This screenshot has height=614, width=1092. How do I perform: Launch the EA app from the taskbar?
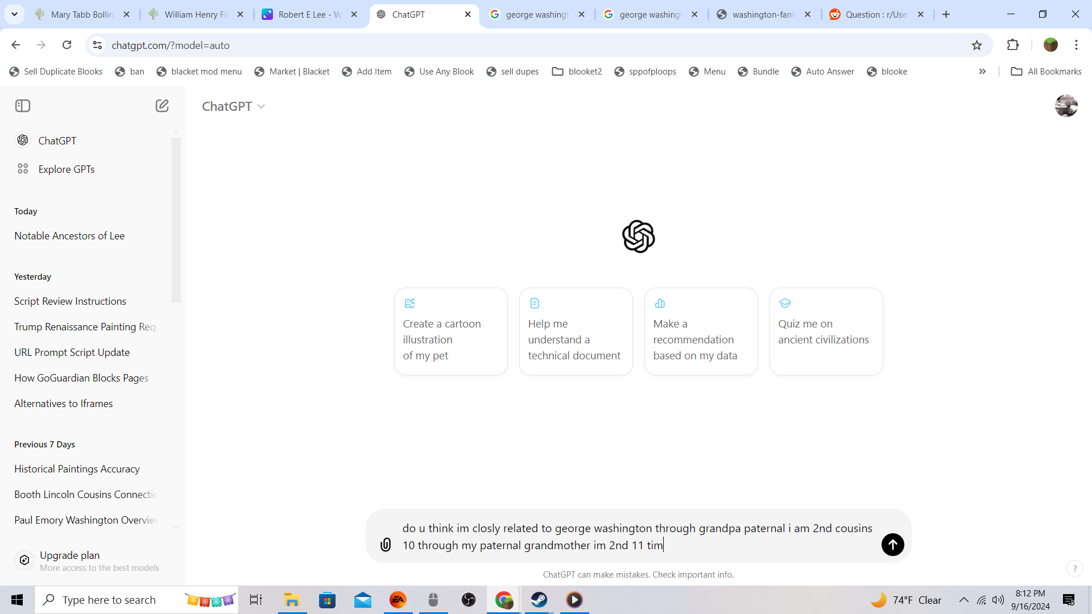398,600
